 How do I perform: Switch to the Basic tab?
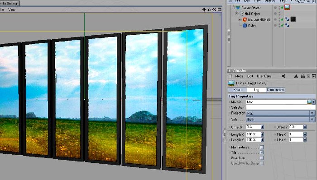coord(237,90)
